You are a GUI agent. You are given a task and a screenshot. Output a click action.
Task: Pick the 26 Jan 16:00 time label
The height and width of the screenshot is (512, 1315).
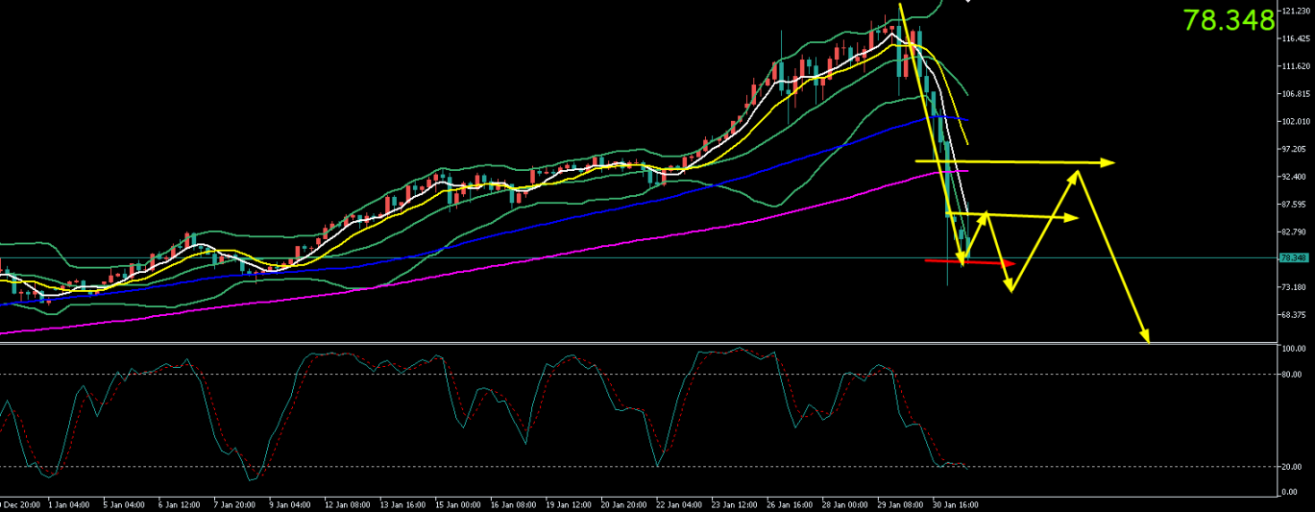pyautogui.click(x=791, y=503)
